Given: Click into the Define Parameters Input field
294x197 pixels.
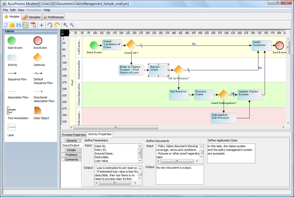Looking at the screenshot, I should pyautogui.click(x=116, y=153).
